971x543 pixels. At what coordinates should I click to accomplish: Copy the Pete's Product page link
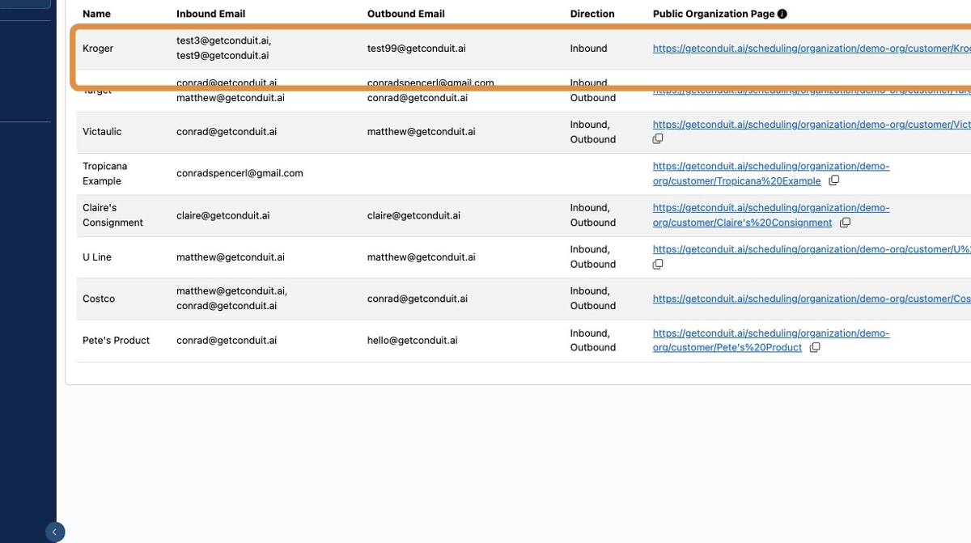coord(815,347)
